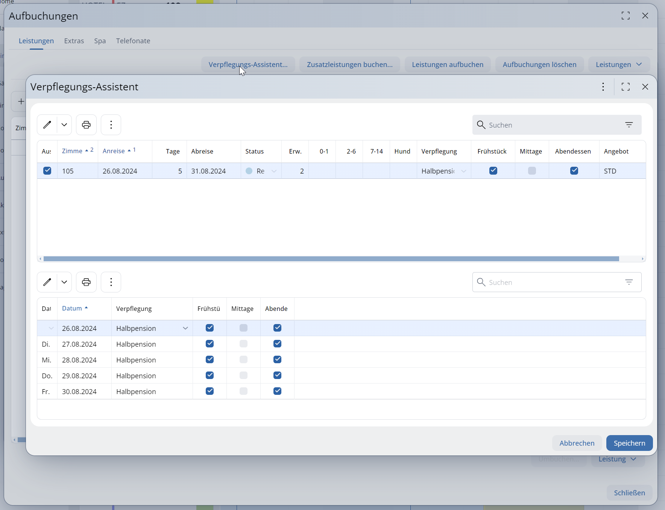
Task: Click the plus icon behind the dialog
Action: point(21,101)
